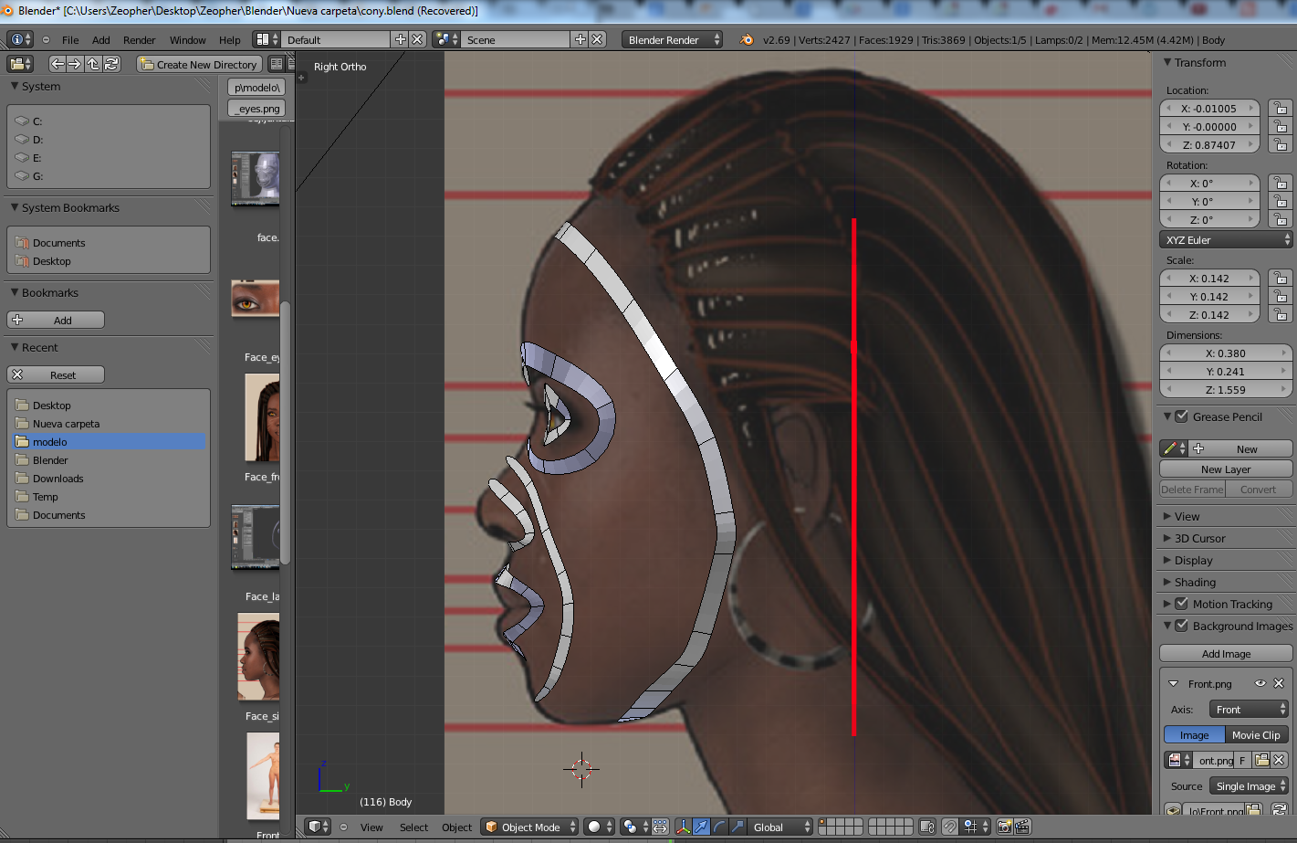Disable the Motion Tracking checkbox
This screenshot has width=1297, height=843.
pyautogui.click(x=1181, y=604)
